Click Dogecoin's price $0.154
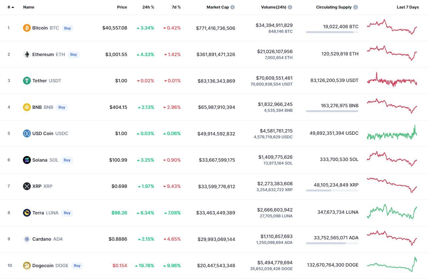This screenshot has height=279, width=429. pos(120,266)
